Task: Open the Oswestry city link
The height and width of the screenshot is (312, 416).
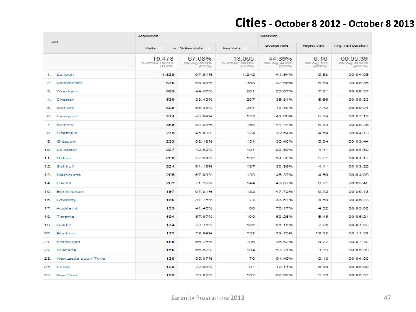Action: (66, 200)
